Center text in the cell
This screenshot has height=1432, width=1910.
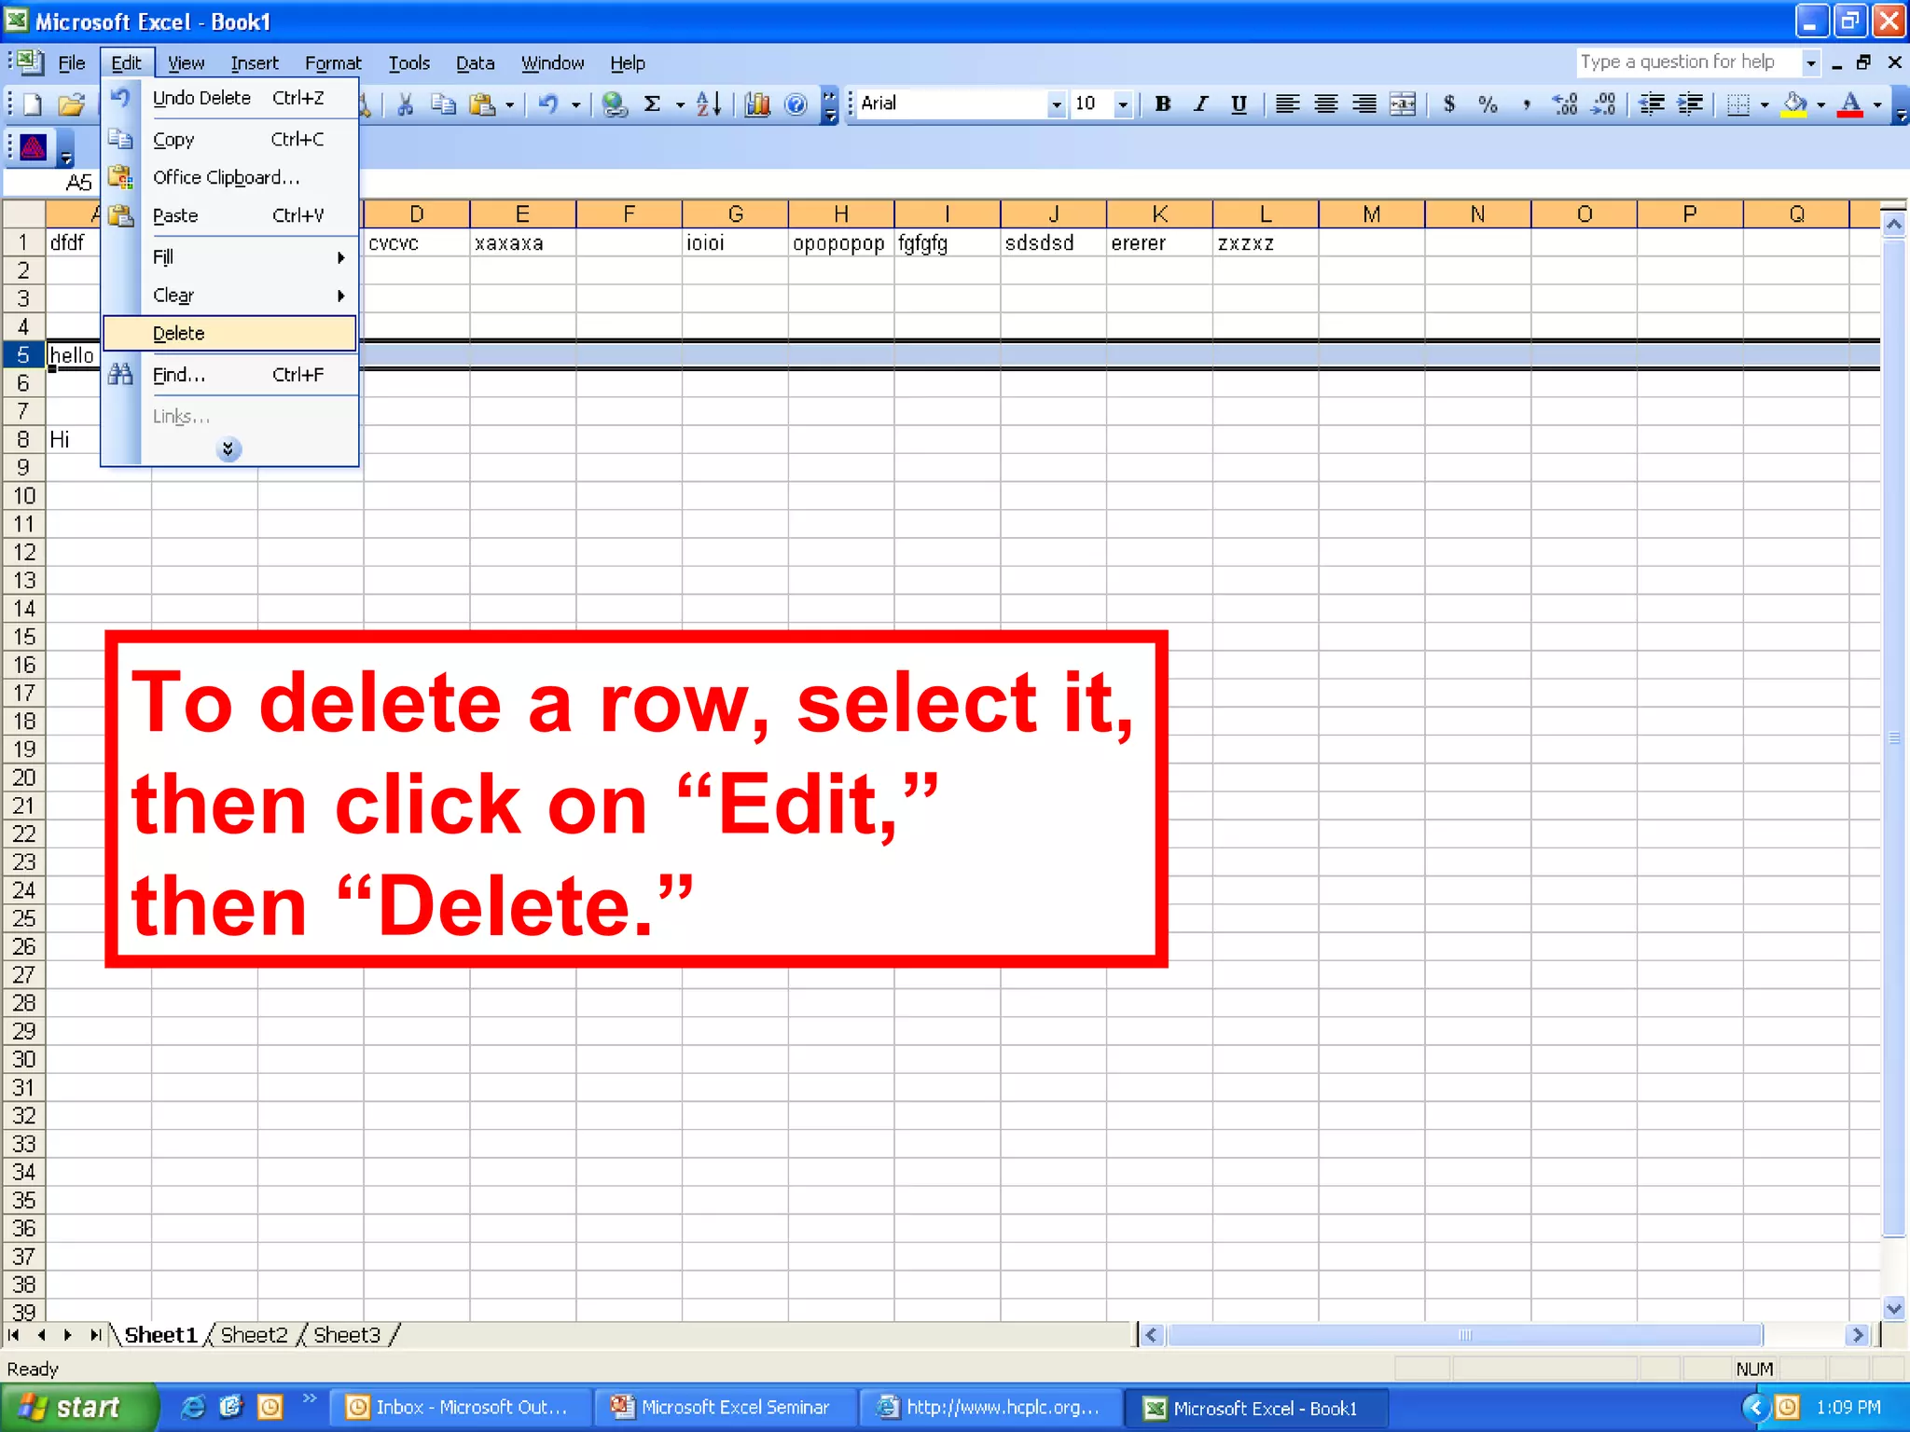pyautogui.click(x=1325, y=104)
